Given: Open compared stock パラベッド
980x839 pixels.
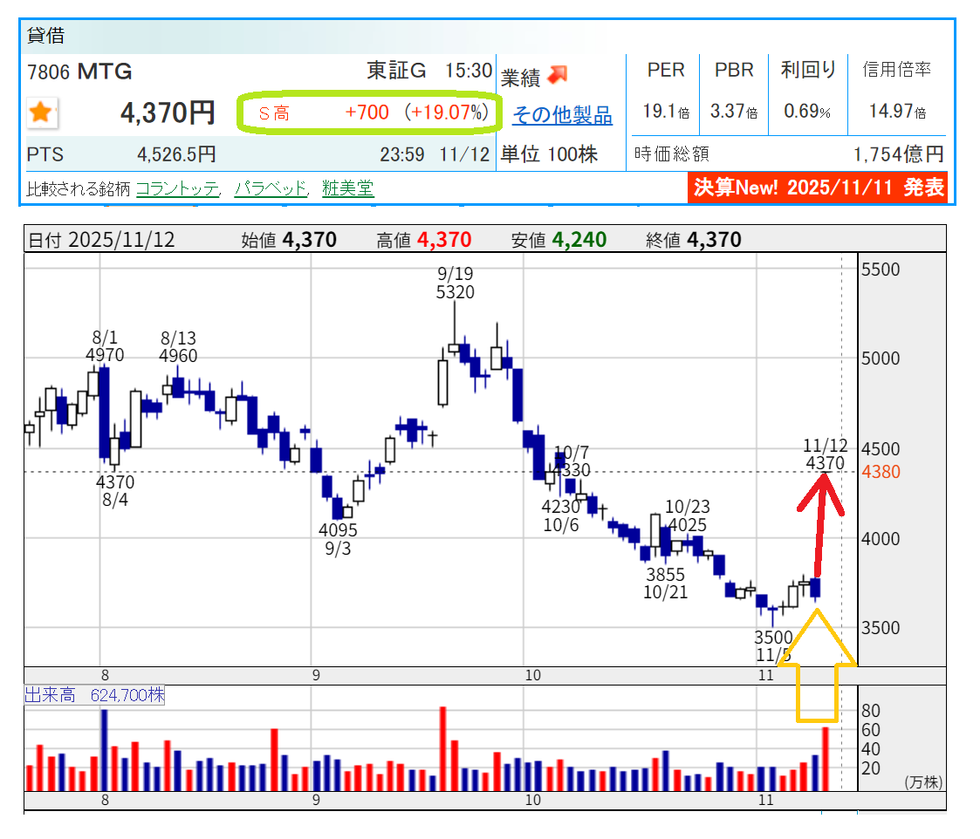Looking at the screenshot, I should (x=270, y=188).
